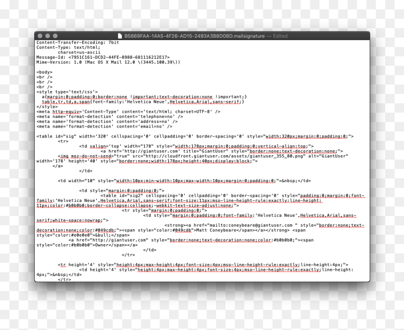Screen dimensions: 404x330
Task: Click 'Content-Transfer-Encoding: 7bit' line
Action: pyautogui.click(x=78, y=42)
